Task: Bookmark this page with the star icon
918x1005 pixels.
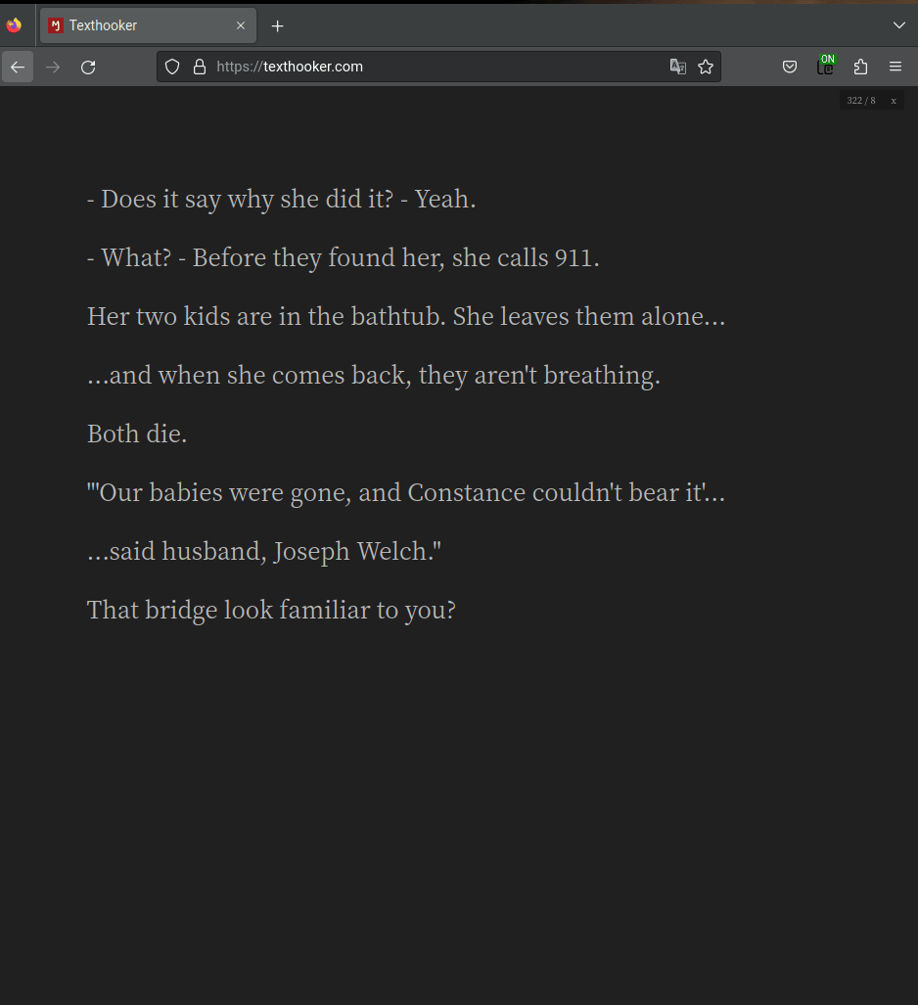Action: (x=706, y=67)
